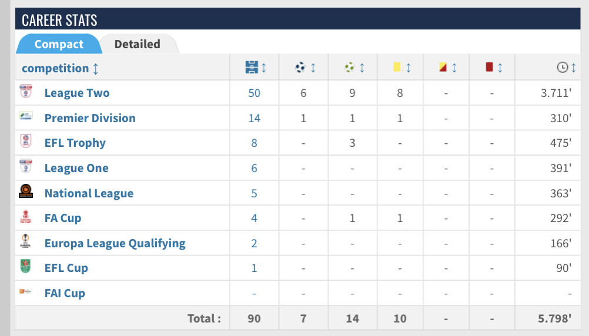Open League One's 6 appearances link
The image size is (589, 336).
point(255,168)
